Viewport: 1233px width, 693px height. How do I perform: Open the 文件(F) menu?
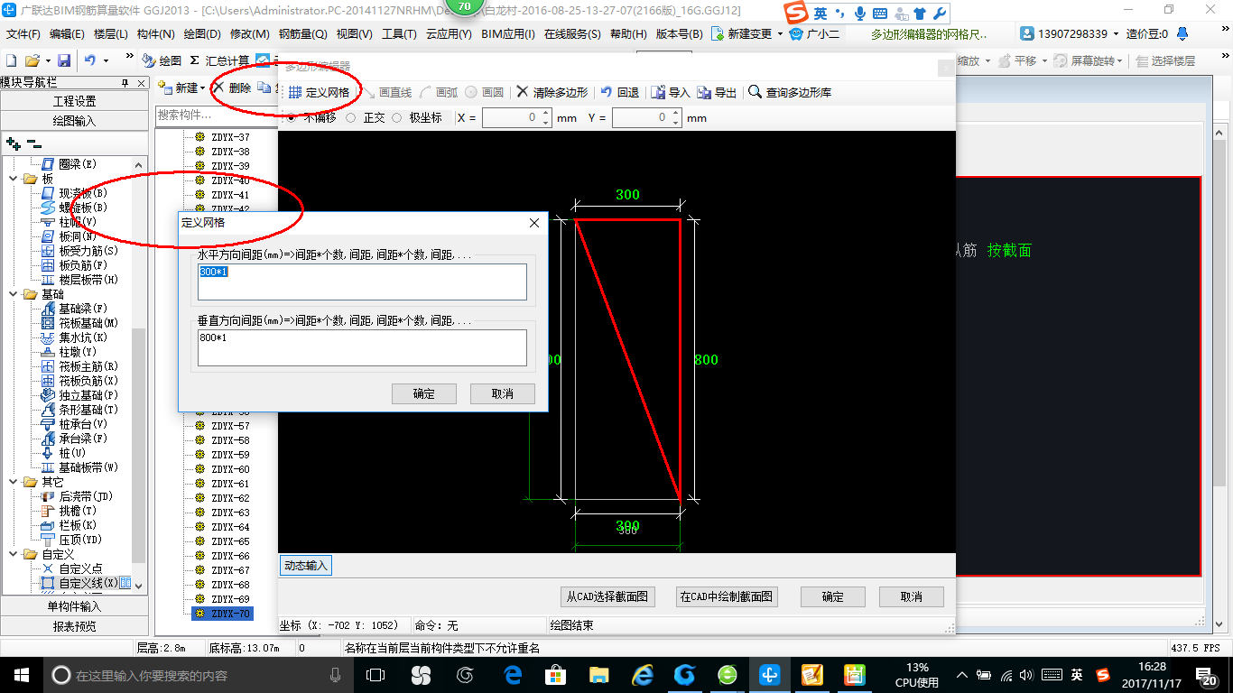23,33
